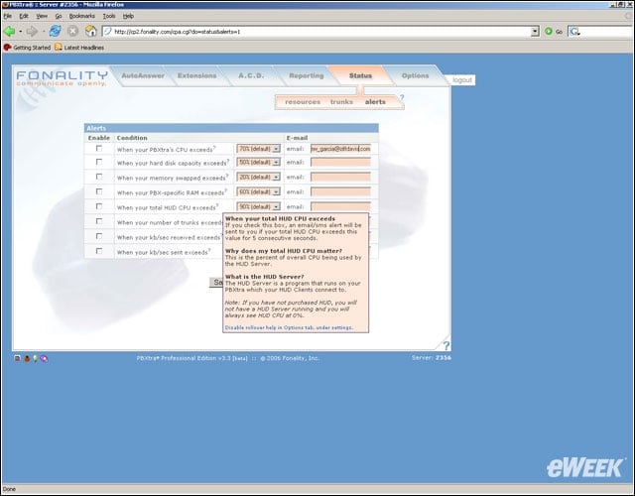Click the Google search box
Viewport: 635px width, 496px height.
click(607, 32)
